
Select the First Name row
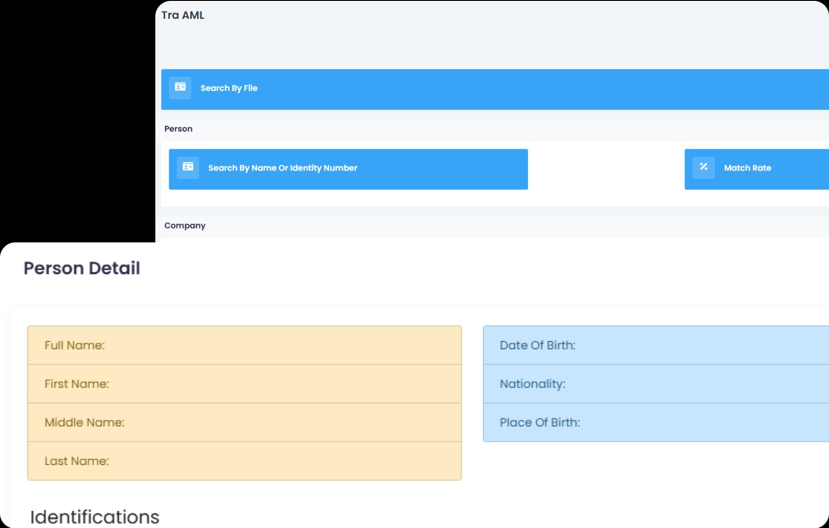(x=244, y=384)
